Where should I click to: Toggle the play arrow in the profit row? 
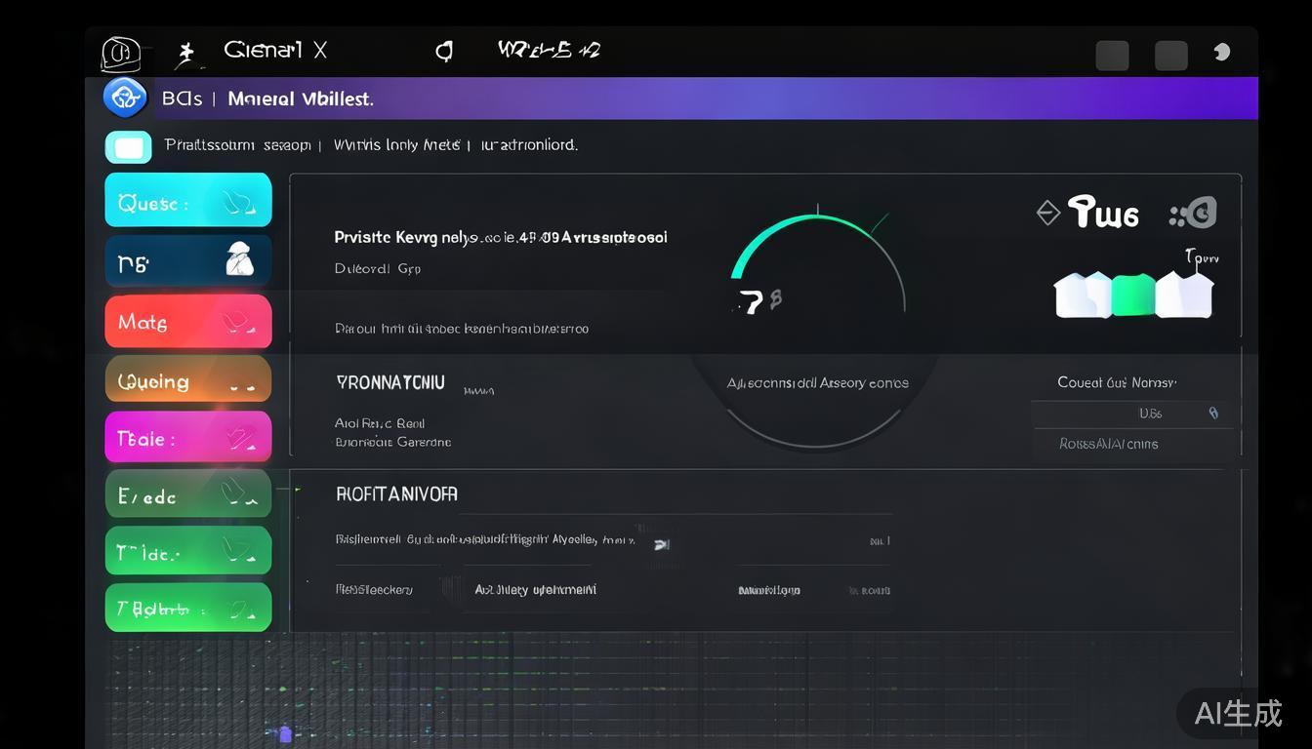pos(662,544)
